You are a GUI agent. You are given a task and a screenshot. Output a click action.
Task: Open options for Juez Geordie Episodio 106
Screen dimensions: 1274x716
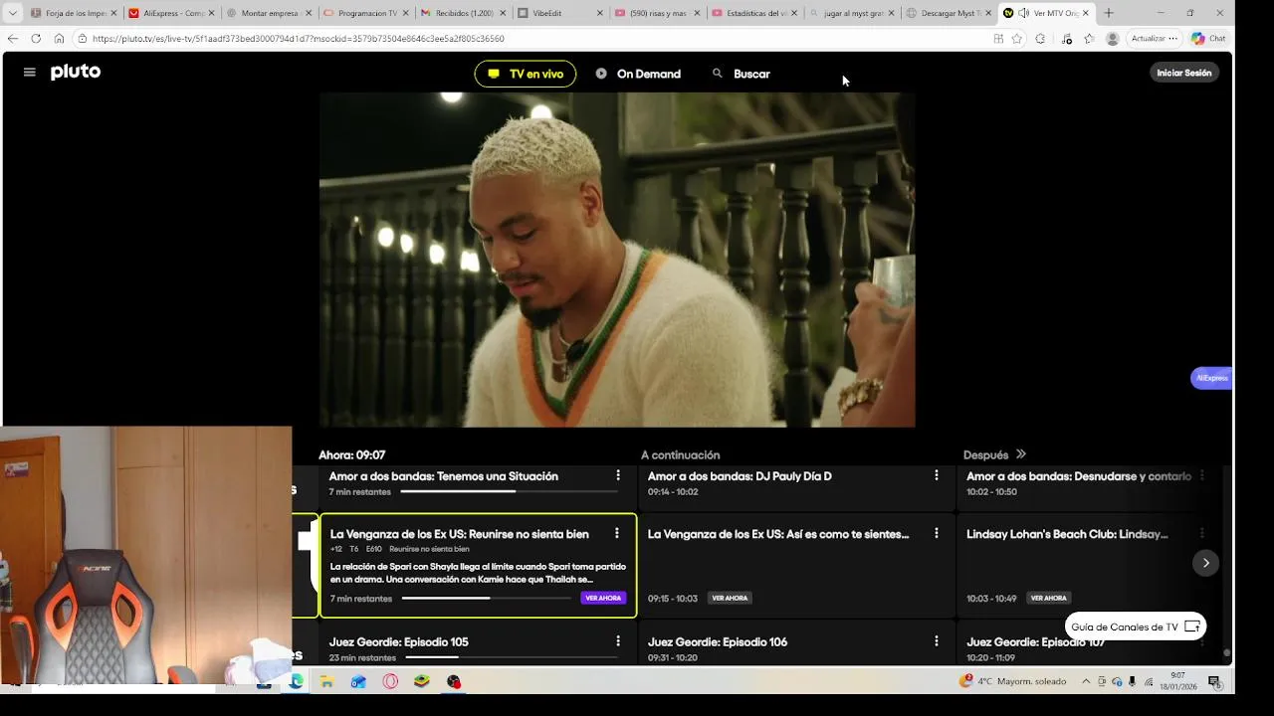pyautogui.click(x=936, y=641)
